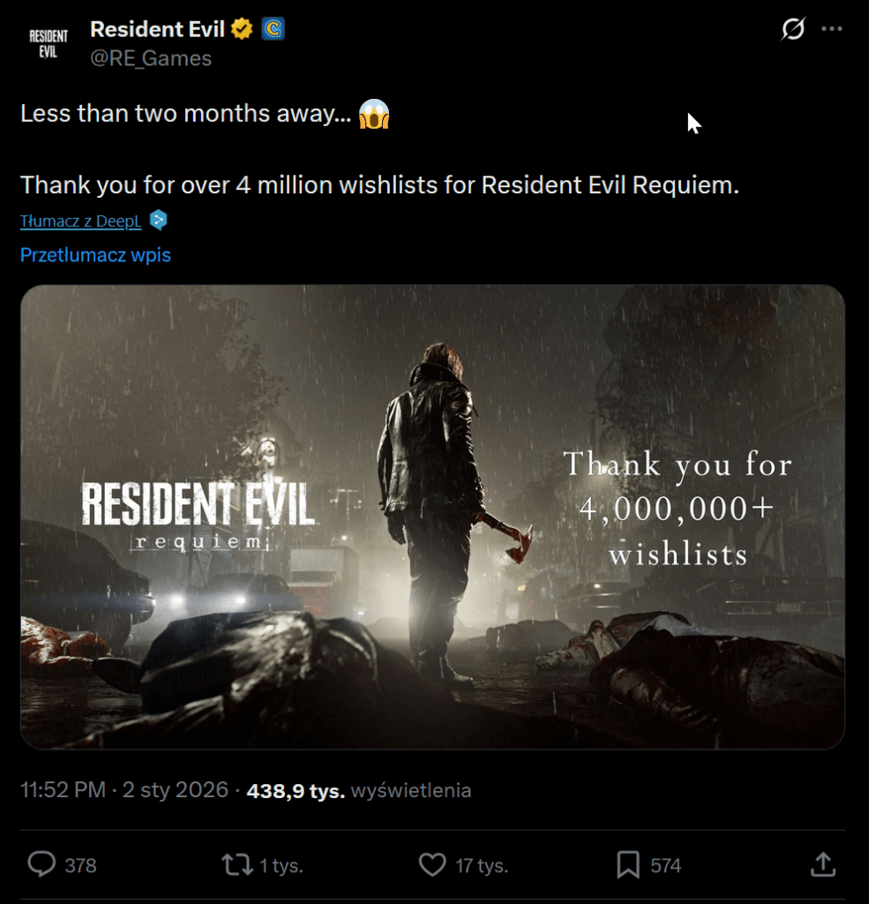Open the share post menu
869x904 pixels.
[x=822, y=864]
